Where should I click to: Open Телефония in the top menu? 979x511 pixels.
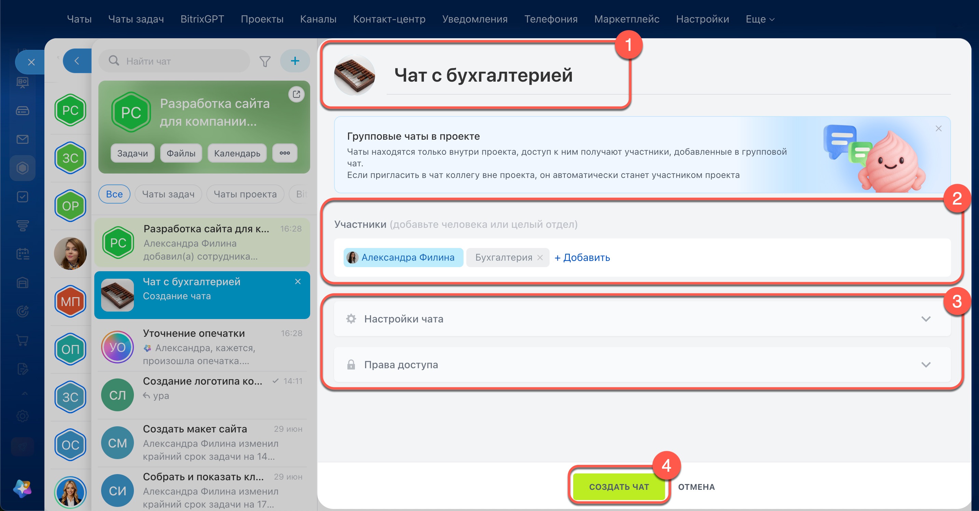551,19
